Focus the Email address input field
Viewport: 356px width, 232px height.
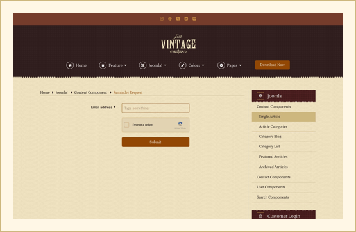pos(155,108)
